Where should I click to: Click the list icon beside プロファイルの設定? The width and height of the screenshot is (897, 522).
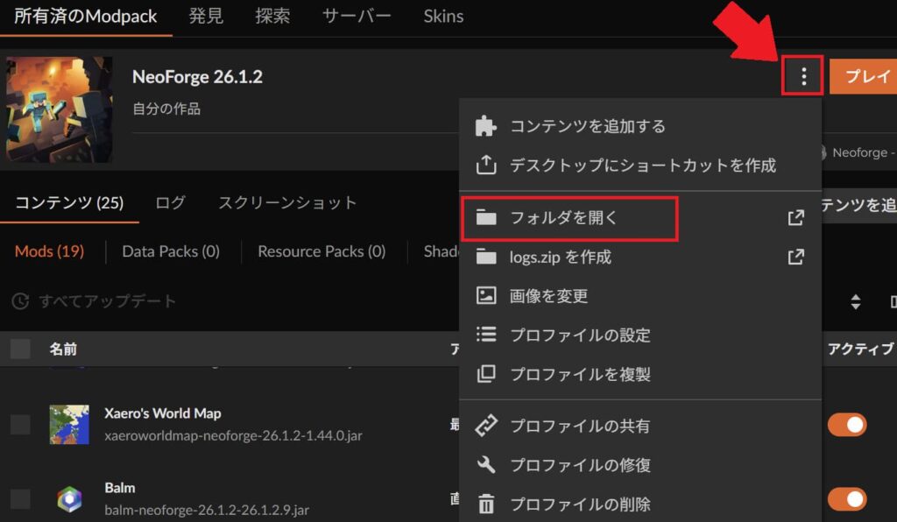click(x=485, y=335)
